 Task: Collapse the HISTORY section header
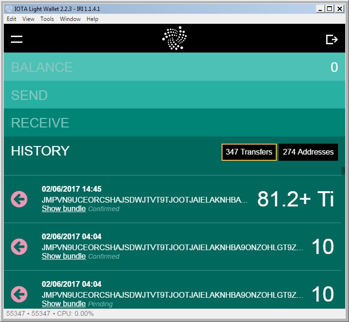point(40,151)
